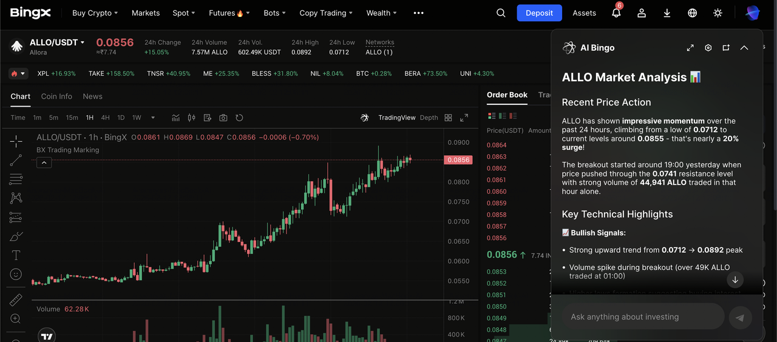
Task: Take a chart snapshot with camera icon
Action: coord(223,118)
